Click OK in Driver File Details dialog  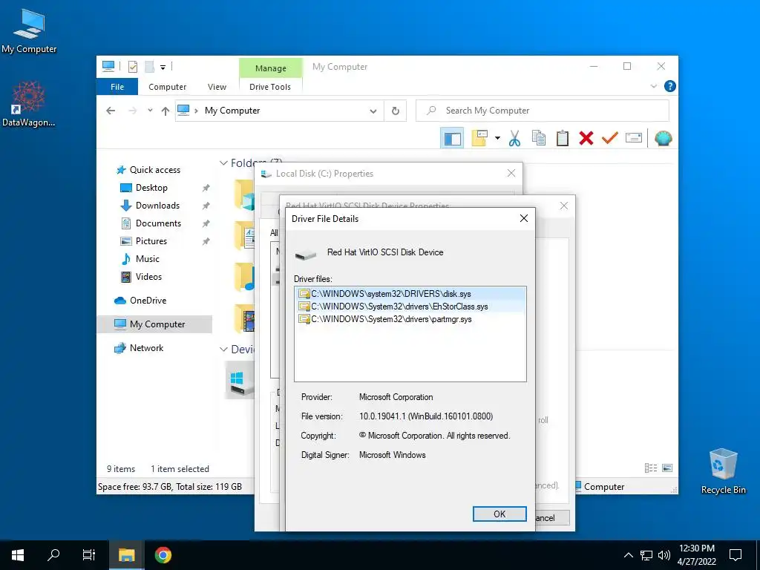click(x=499, y=514)
